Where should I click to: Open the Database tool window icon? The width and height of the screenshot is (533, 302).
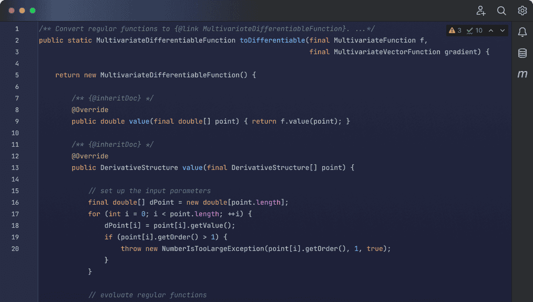click(x=522, y=53)
